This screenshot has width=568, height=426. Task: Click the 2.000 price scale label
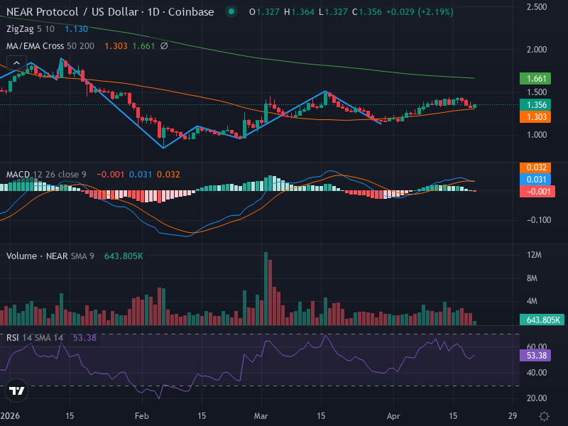pyautogui.click(x=537, y=50)
